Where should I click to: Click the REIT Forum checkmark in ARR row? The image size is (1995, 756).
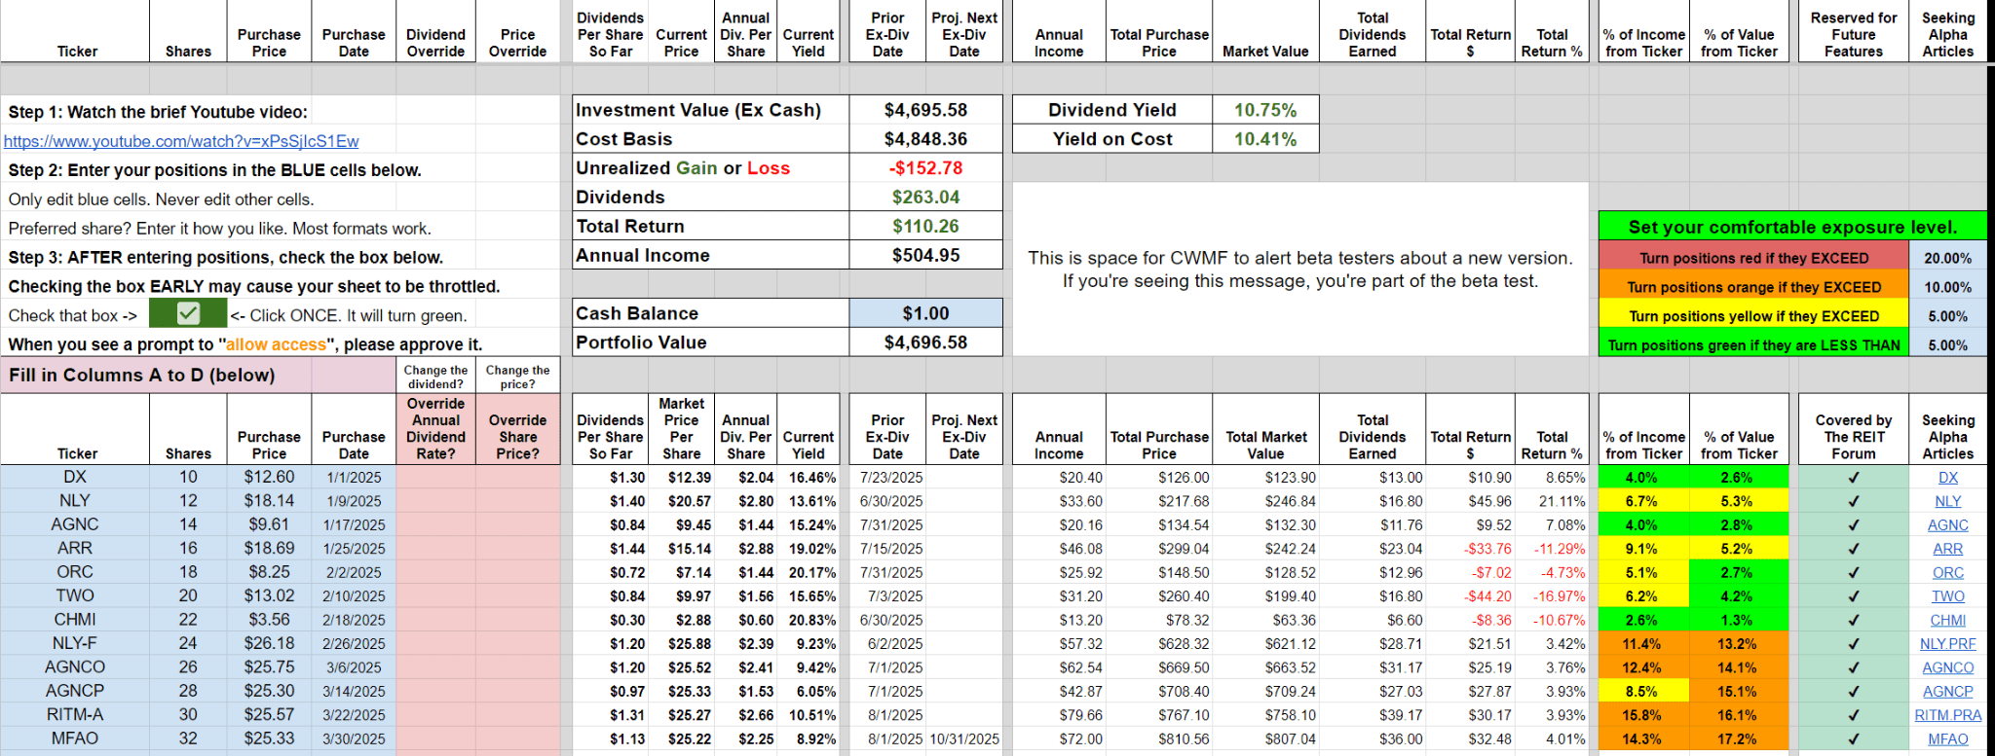pyautogui.click(x=1853, y=549)
